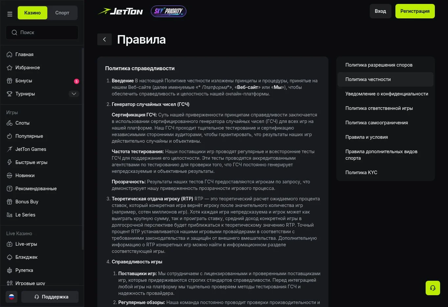This screenshot has width=448, height=307.
Task: Click the JetTon logo
Action: click(x=120, y=11)
